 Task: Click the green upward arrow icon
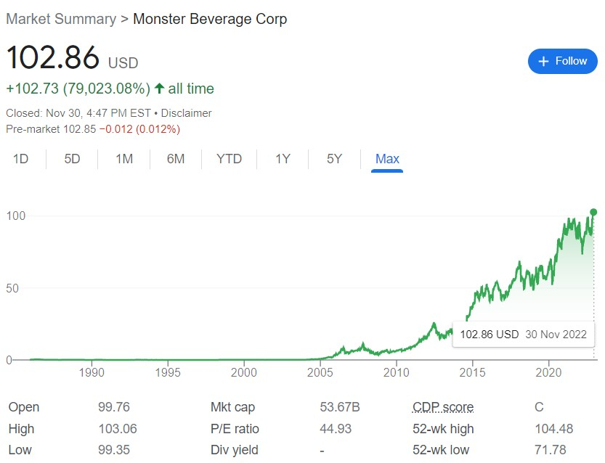tap(159, 89)
